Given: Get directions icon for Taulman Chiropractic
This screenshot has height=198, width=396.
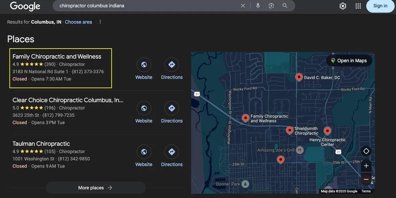Looking at the screenshot, I should [172, 151].
